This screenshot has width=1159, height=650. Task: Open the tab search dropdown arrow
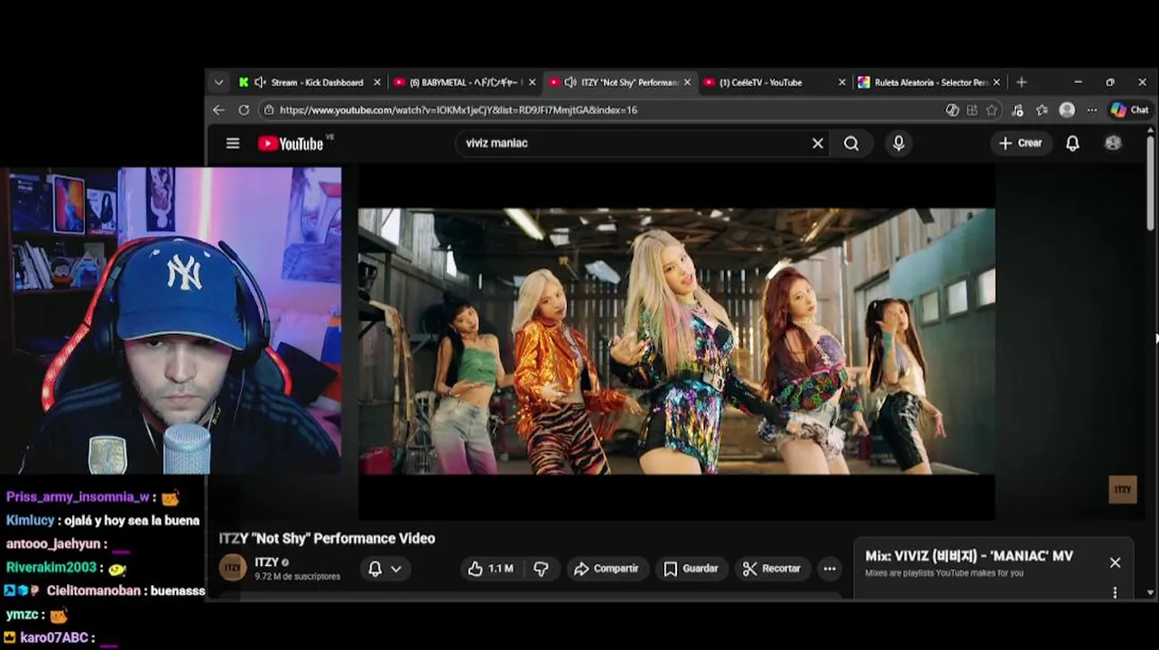[x=218, y=82]
